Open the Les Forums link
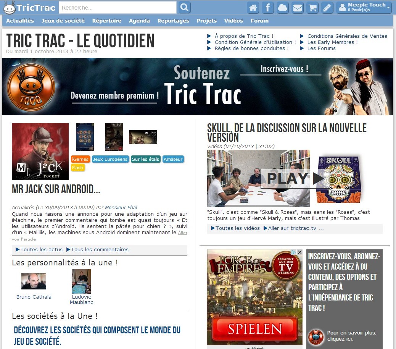 (321, 48)
